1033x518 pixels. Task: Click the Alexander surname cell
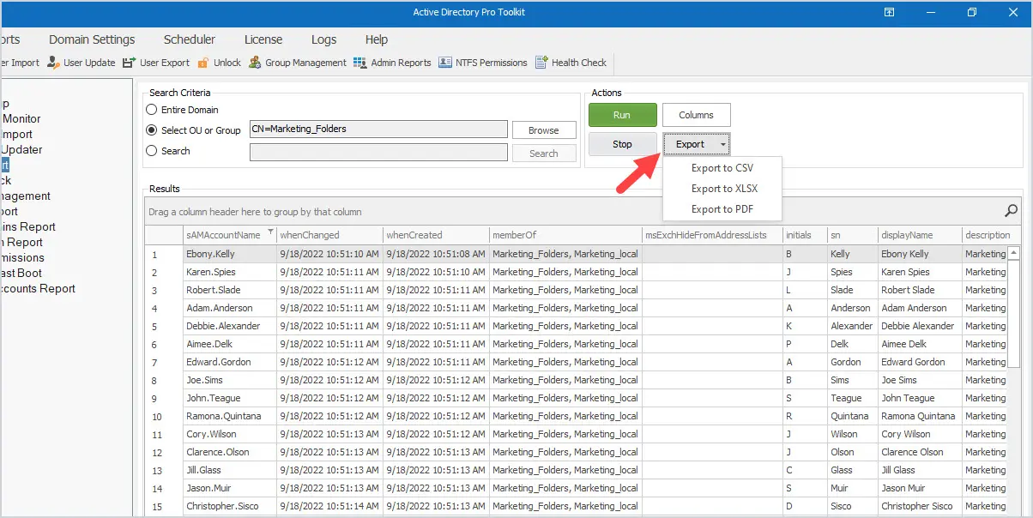point(852,326)
